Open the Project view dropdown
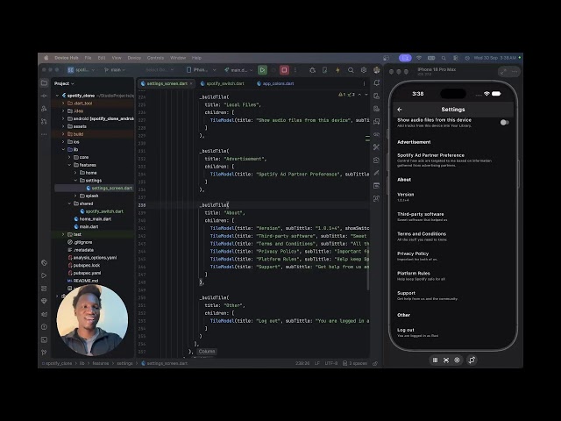Screen dimensions: 561x421 point(64,83)
